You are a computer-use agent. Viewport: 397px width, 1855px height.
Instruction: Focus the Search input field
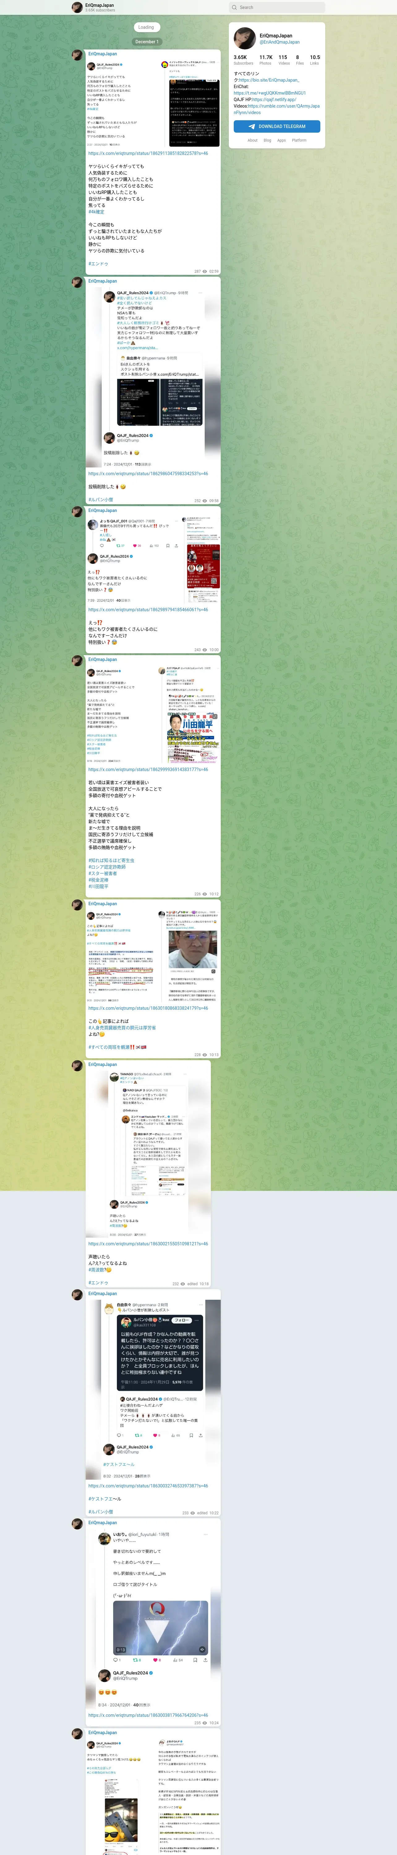click(x=277, y=7)
